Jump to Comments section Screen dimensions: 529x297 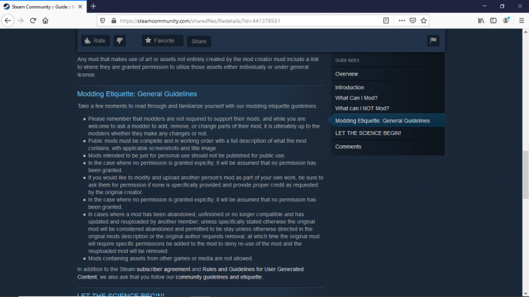(348, 147)
